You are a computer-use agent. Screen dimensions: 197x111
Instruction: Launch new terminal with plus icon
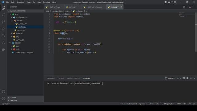(178, 78)
